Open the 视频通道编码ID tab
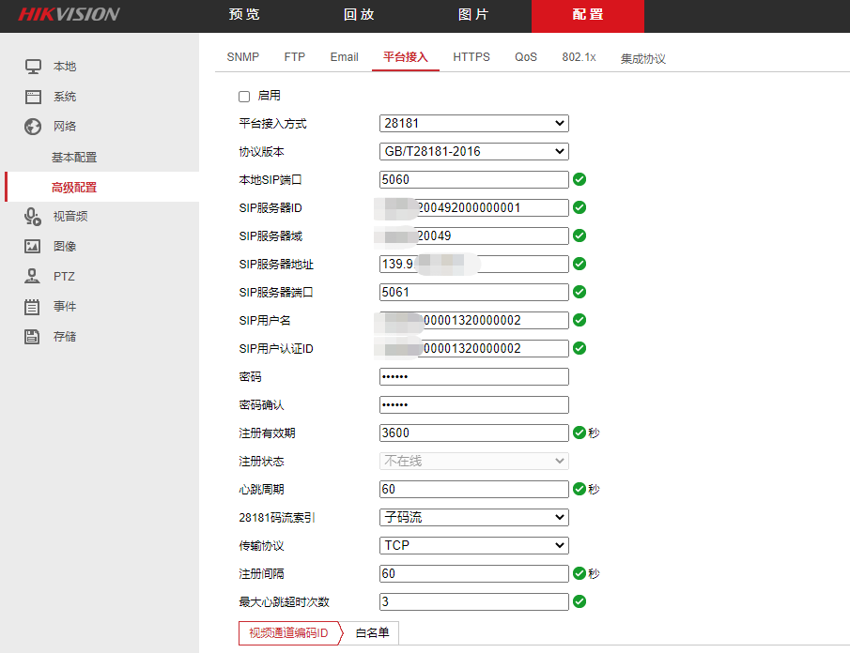The image size is (850, 653). (x=288, y=634)
